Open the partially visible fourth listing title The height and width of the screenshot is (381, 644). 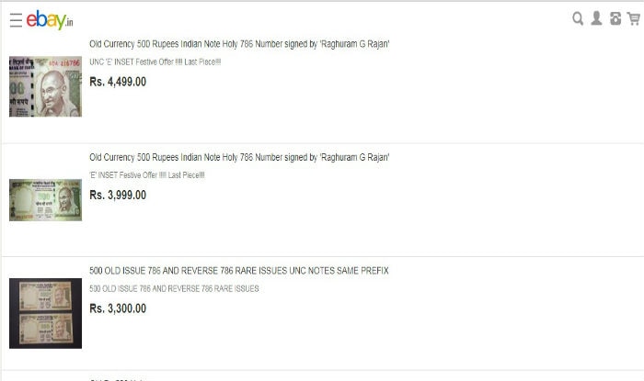pyautogui.click(x=119, y=379)
